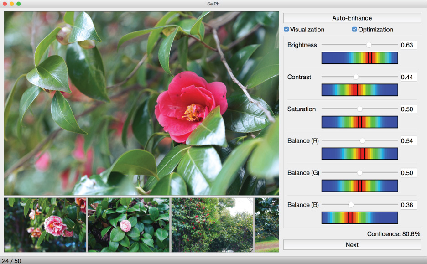427x264 pixels.
Task: Click the yellow minimize window button
Action: pyautogui.click(x=11, y=4)
